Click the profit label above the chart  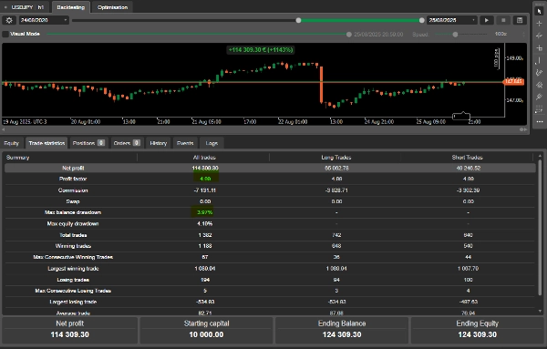click(261, 50)
